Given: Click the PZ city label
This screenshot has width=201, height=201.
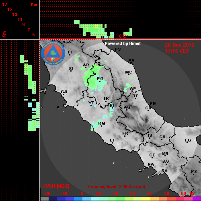Looking at the screenshot, I should 194,172.
